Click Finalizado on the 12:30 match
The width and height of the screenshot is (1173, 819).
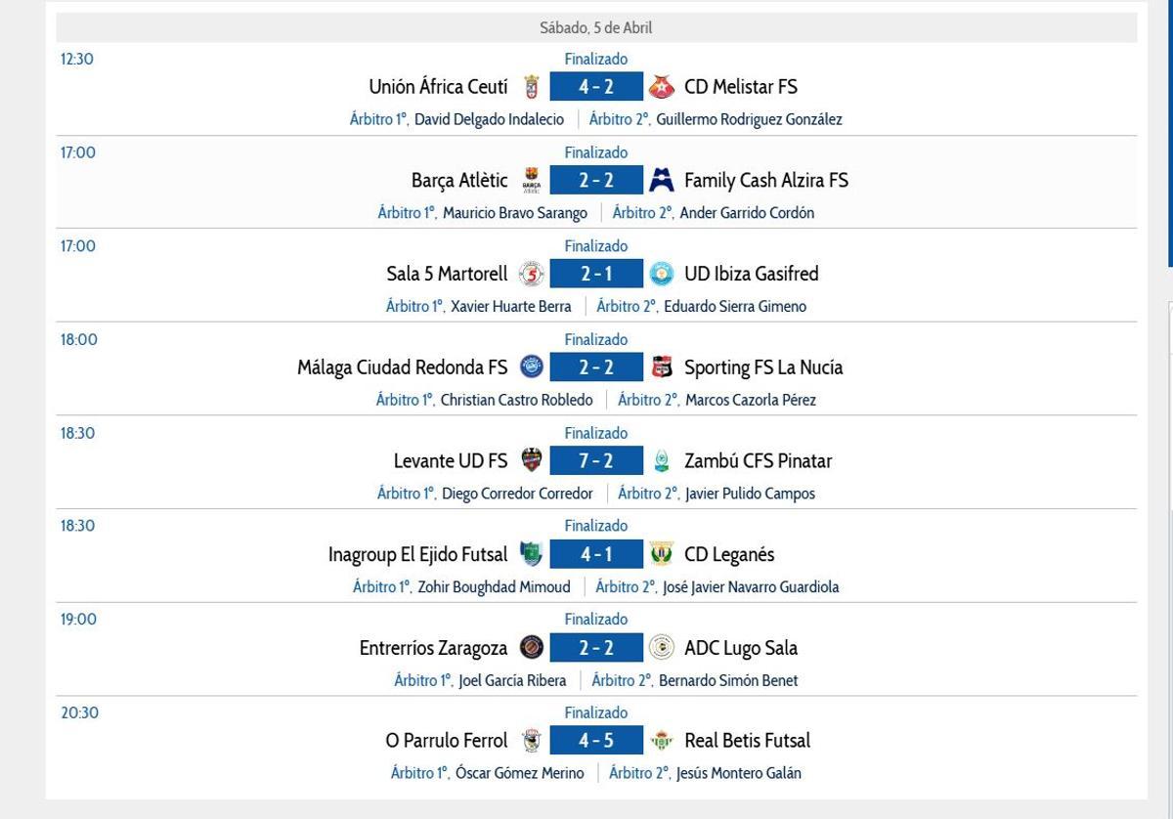[596, 59]
